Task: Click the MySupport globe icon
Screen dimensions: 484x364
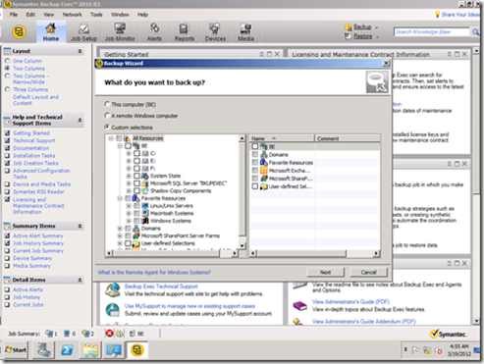Action: click(113, 310)
